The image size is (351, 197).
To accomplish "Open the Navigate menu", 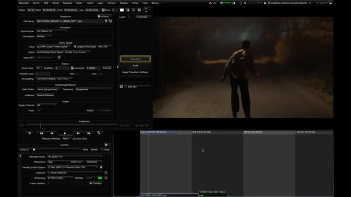I will (x=68, y=3).
